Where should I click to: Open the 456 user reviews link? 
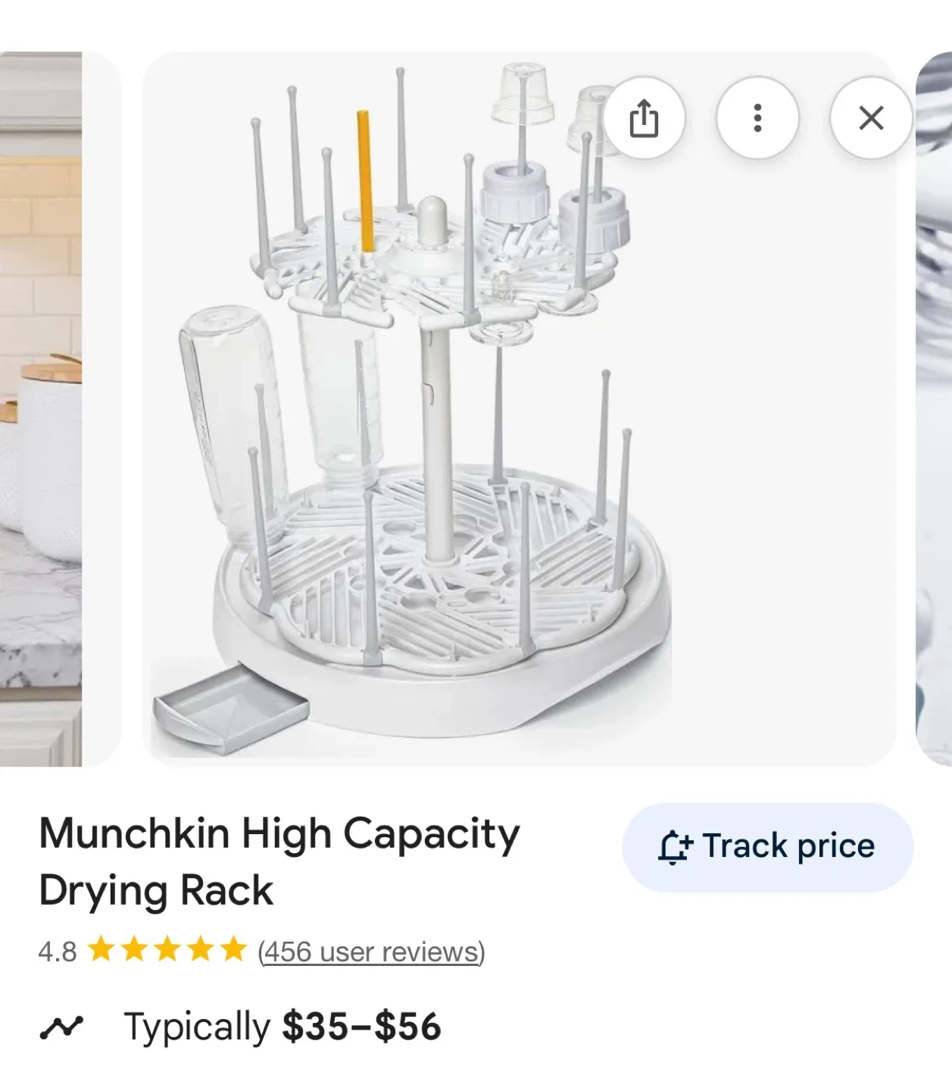click(x=371, y=952)
